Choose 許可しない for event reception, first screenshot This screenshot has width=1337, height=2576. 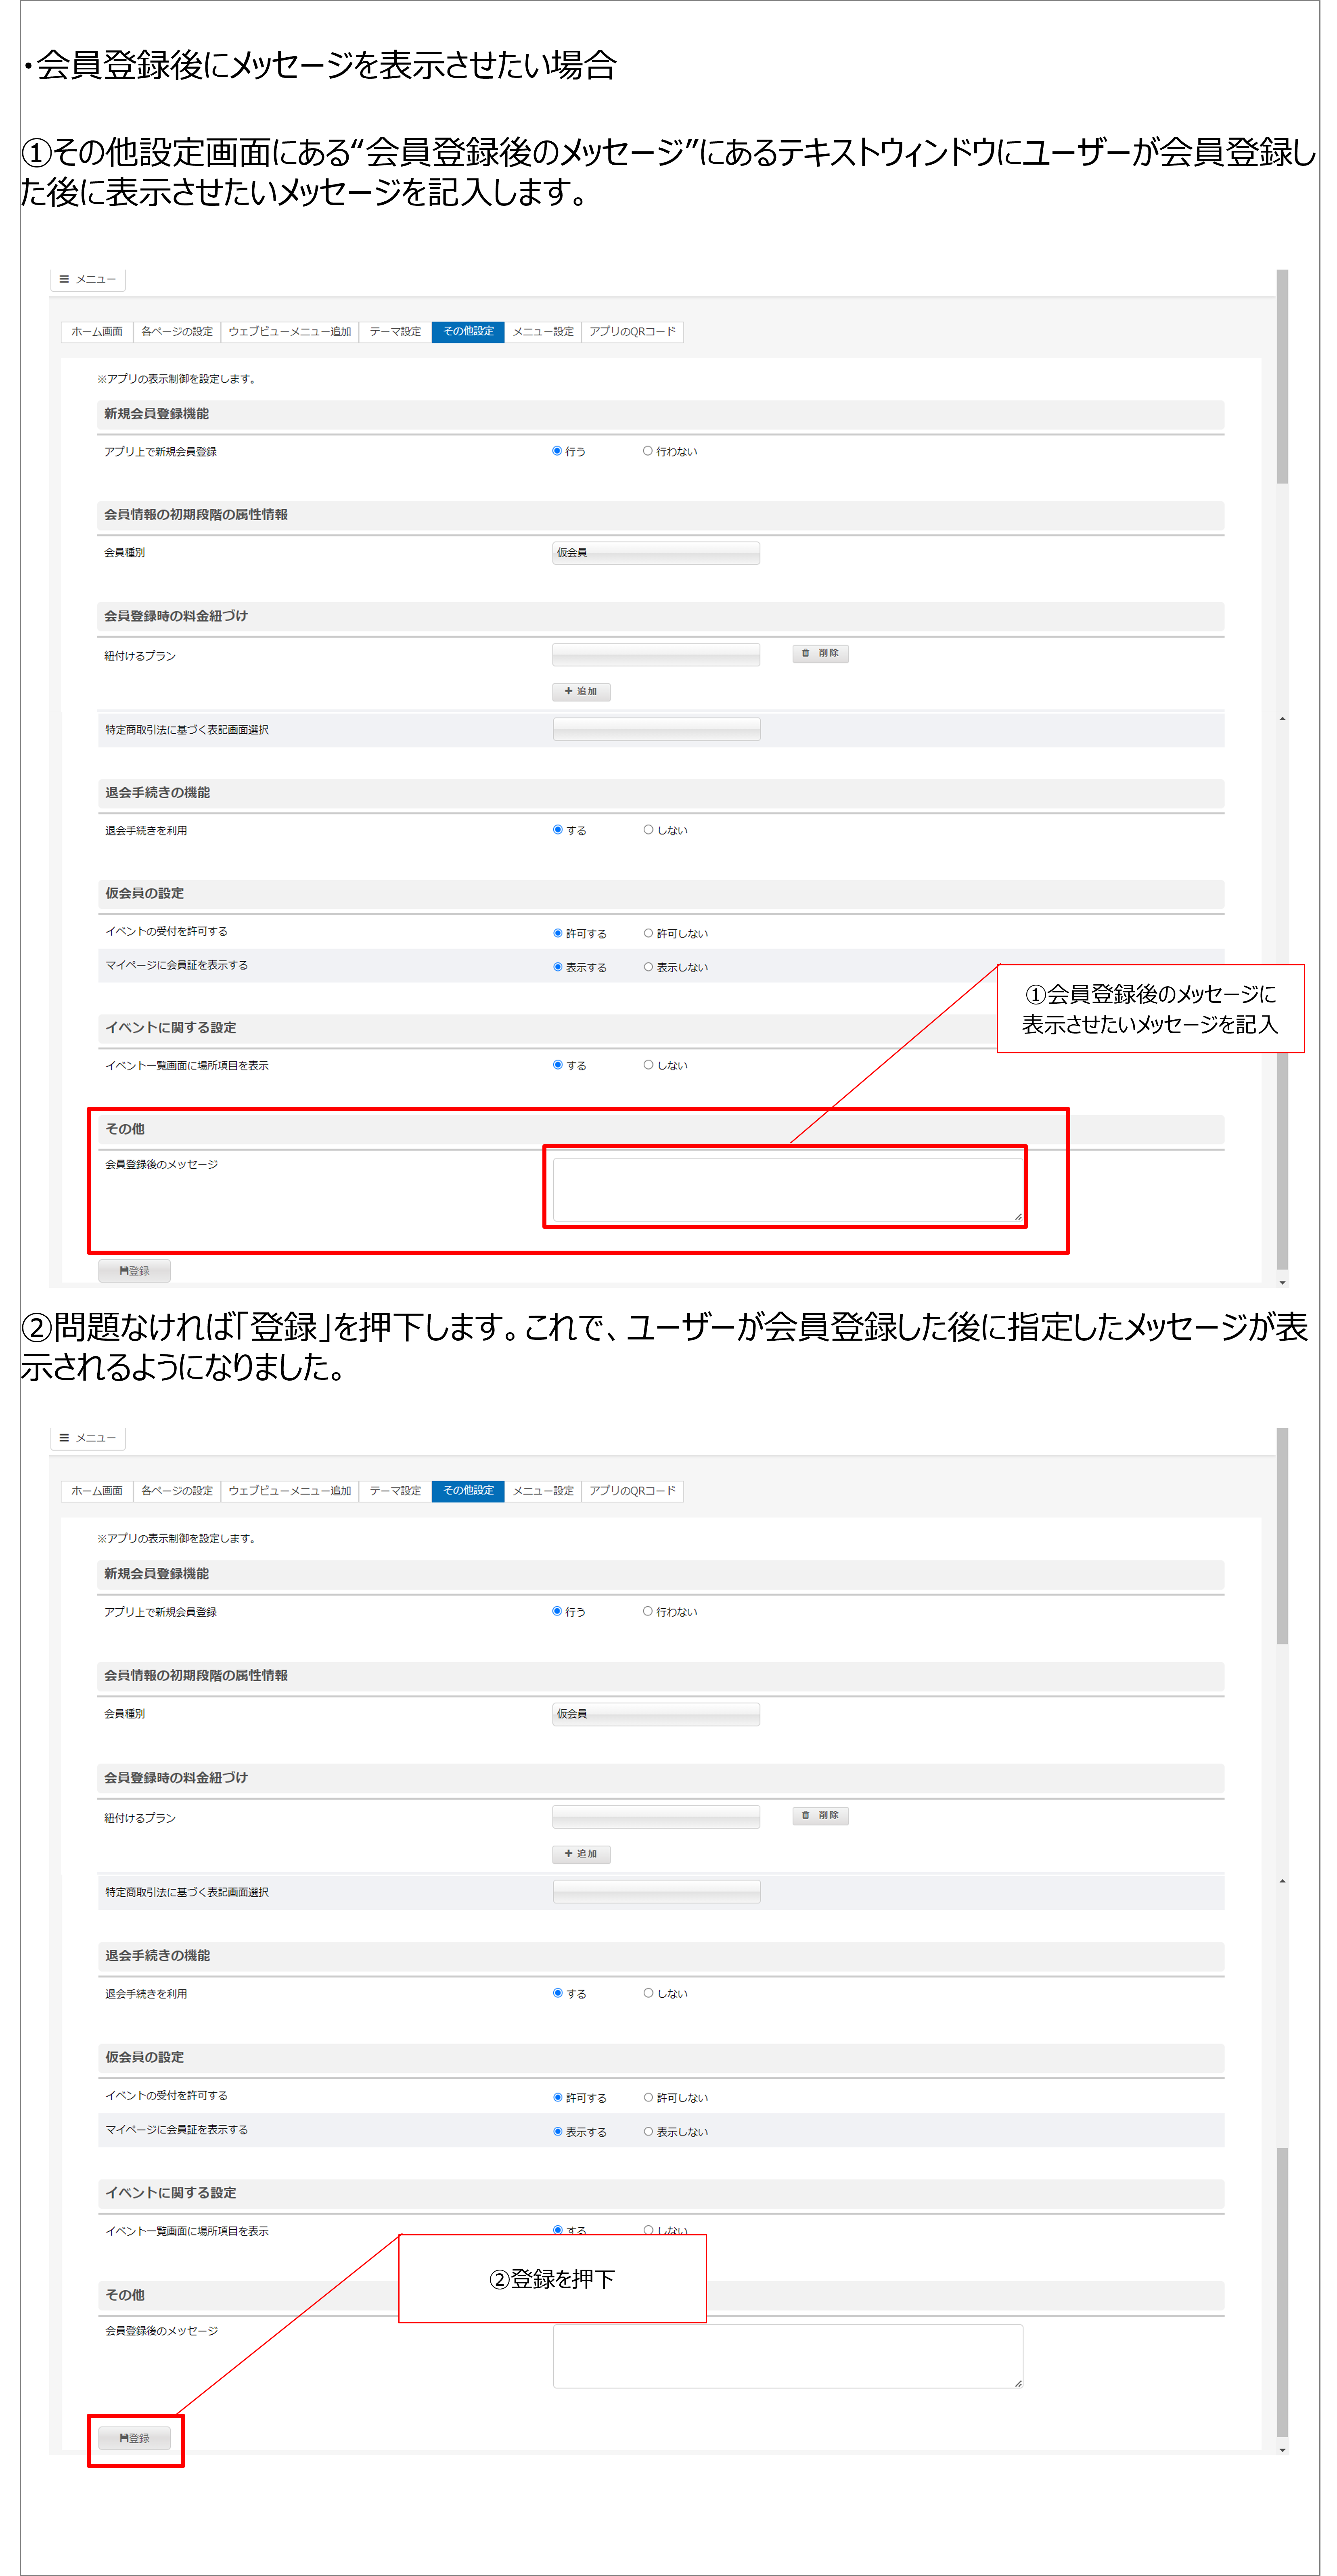tap(649, 933)
